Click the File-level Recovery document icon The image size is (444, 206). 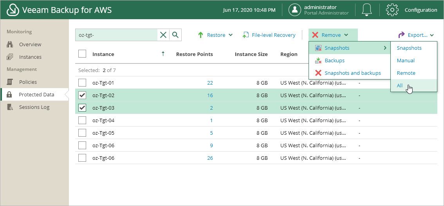pos(245,35)
